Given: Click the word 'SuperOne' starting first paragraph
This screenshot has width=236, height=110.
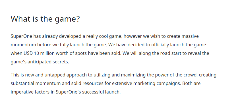Looking at the screenshot, I should (21, 36).
